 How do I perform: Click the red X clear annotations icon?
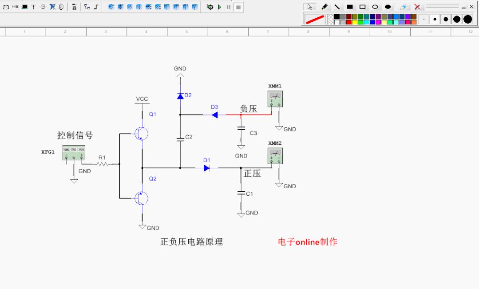click(417, 7)
